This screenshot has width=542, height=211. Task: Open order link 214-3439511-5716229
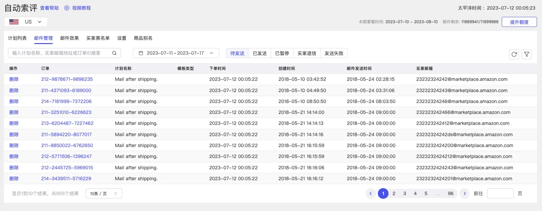click(66, 179)
